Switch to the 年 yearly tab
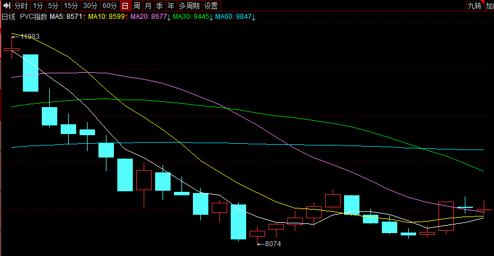Viewport: 494px width, 256px height. pyautogui.click(x=171, y=5)
